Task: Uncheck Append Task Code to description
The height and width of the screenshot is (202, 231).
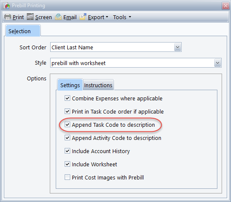Action: coord(67,125)
